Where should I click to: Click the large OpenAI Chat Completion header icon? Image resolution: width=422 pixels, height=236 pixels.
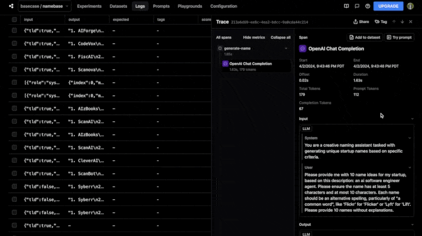tap(302, 48)
